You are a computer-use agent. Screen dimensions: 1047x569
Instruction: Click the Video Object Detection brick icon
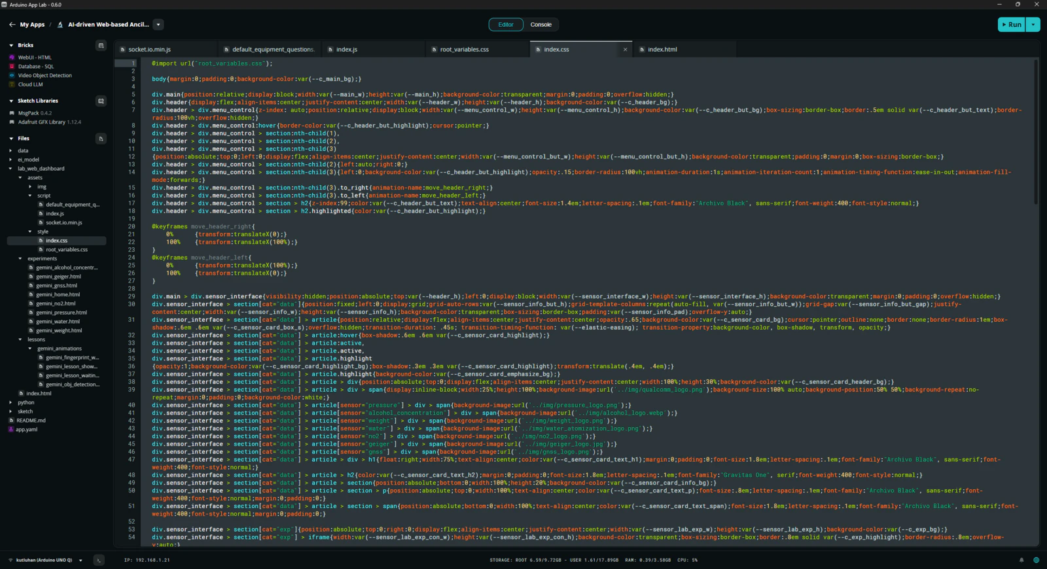coord(12,75)
